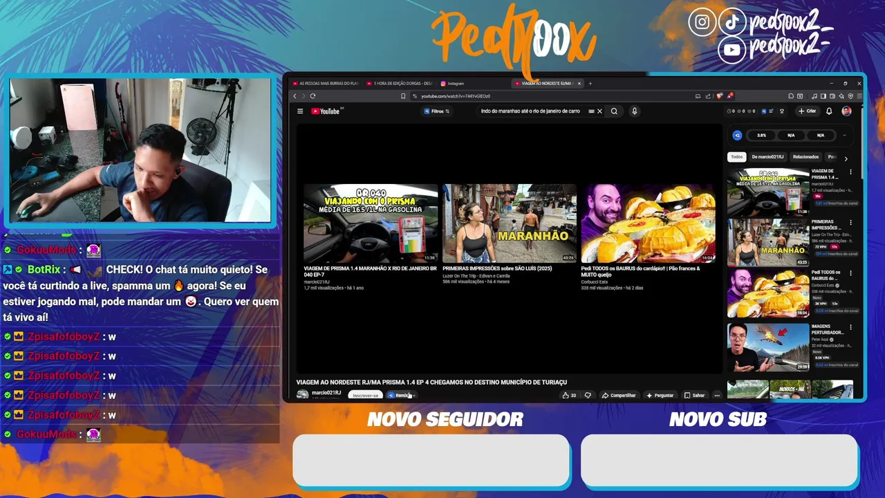
Task: Like the video with thumbs up
Action: 569,396
